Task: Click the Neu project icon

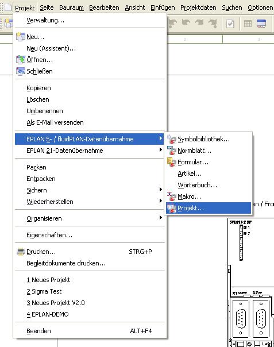Action: [x=21, y=37]
